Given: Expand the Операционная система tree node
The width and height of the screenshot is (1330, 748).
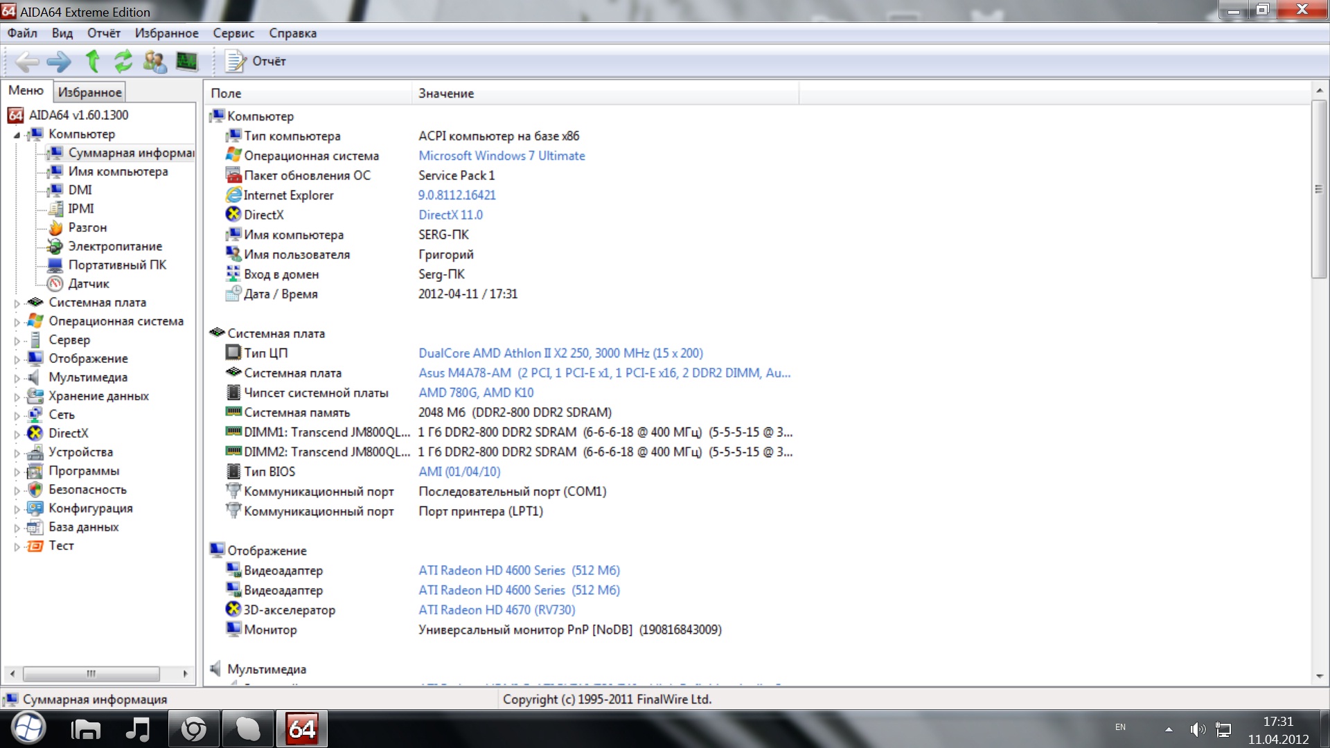Looking at the screenshot, I should point(17,322).
